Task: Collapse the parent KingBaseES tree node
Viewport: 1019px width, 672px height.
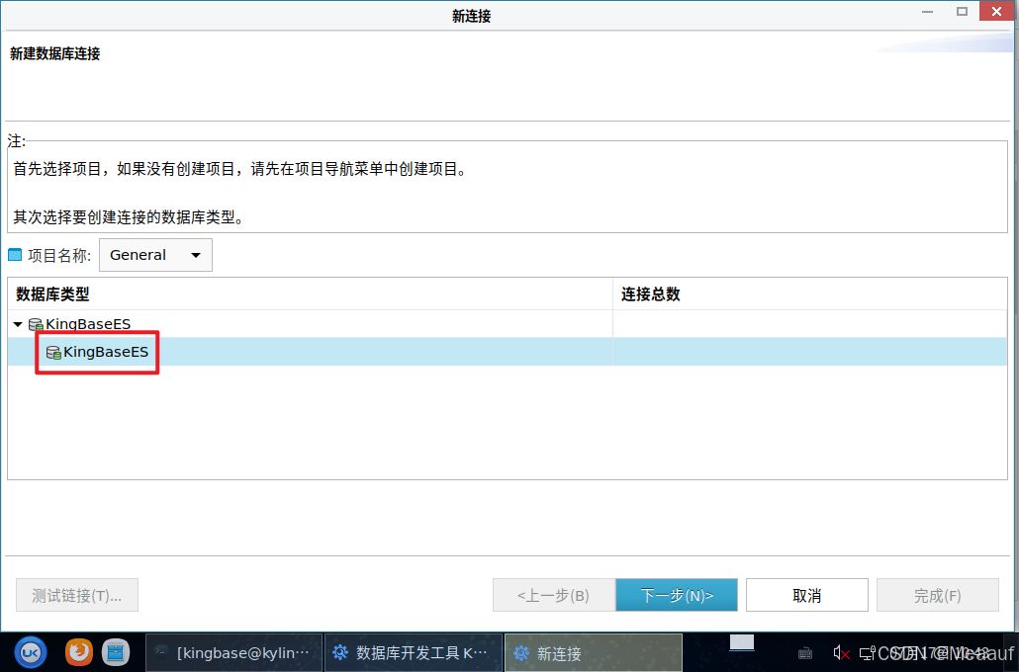Action: click(18, 324)
